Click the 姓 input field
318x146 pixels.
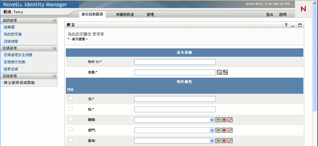click(x=175, y=109)
